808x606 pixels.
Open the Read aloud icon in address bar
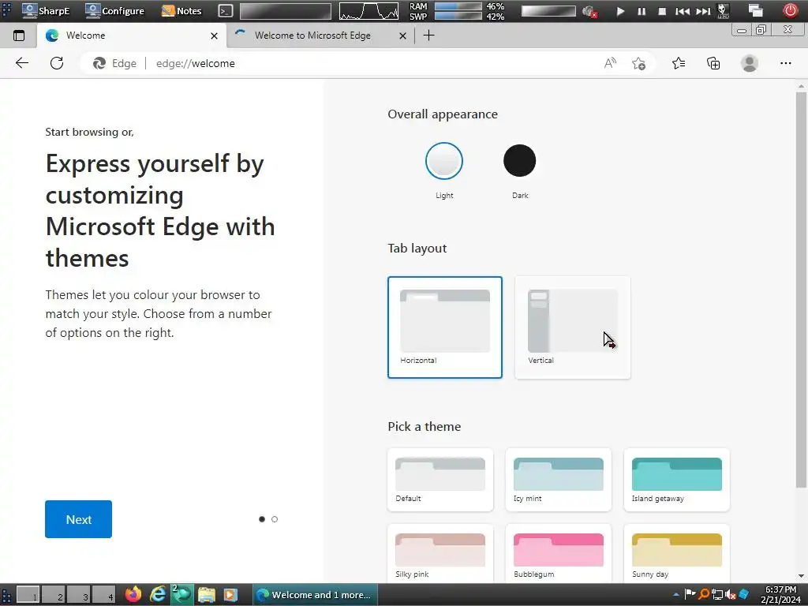(610, 63)
